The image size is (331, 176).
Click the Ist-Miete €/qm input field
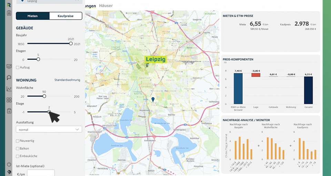[41, 173]
